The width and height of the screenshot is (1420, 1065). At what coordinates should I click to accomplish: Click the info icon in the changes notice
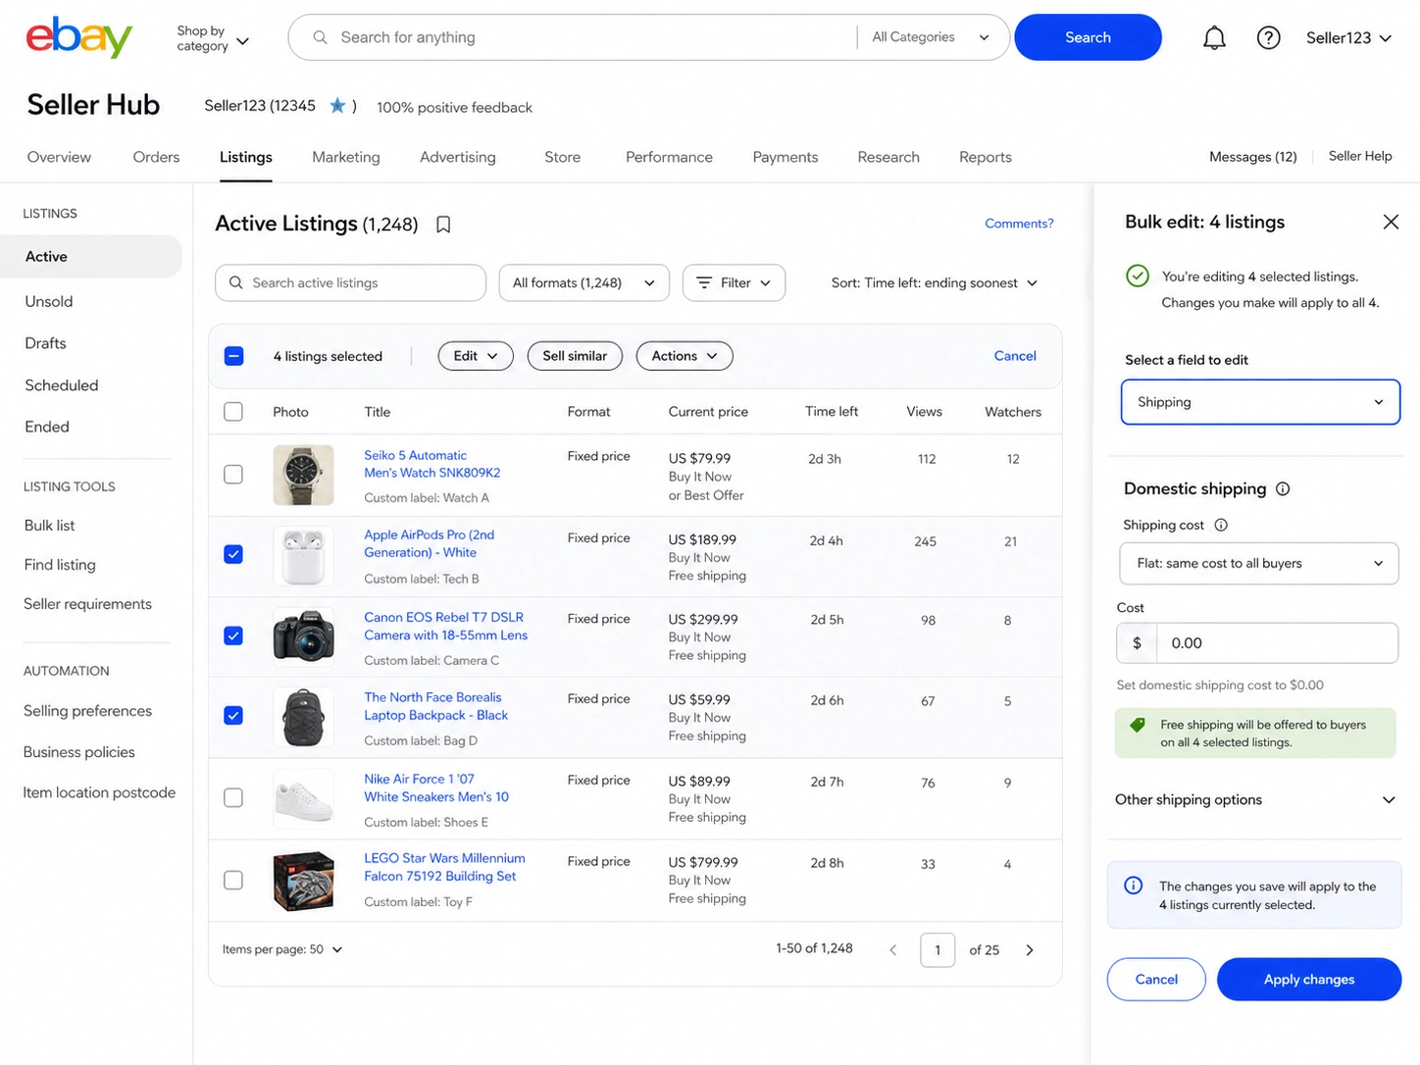coord(1133,886)
